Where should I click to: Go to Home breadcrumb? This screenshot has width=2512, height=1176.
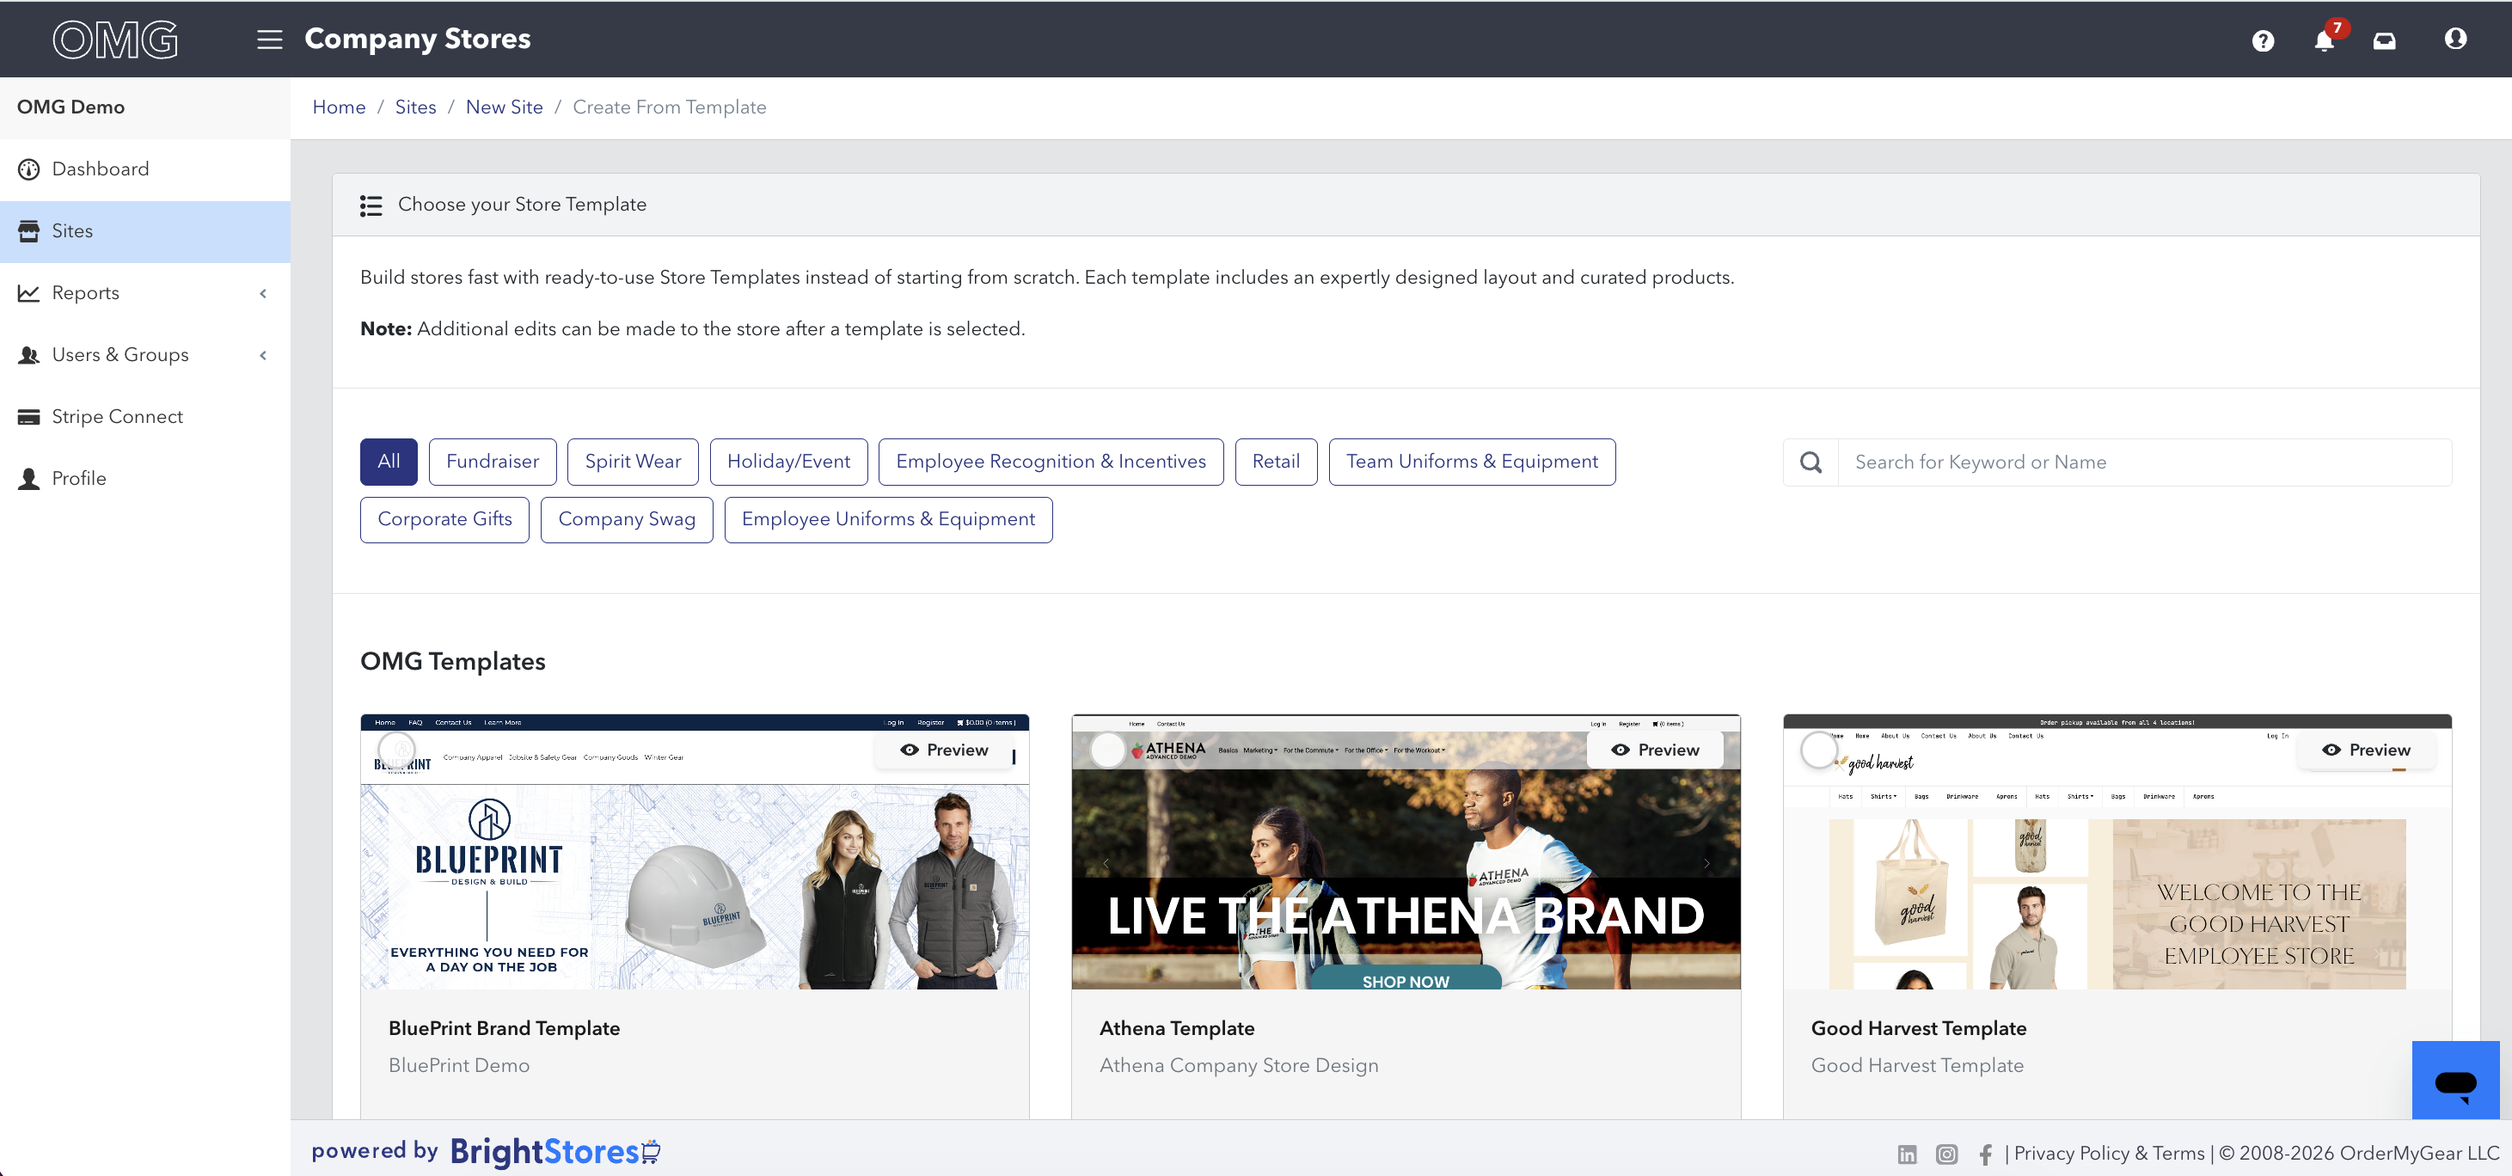pyautogui.click(x=340, y=107)
